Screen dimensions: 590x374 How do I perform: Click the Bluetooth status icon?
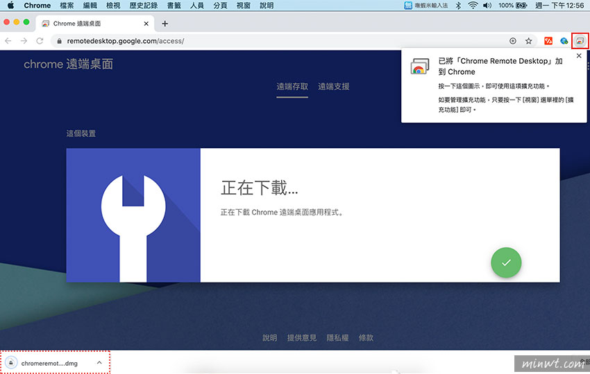tap(458, 6)
